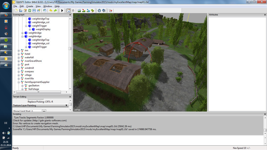Open the Window menu
Screen dimensions: 267x150
(x=47, y=6)
